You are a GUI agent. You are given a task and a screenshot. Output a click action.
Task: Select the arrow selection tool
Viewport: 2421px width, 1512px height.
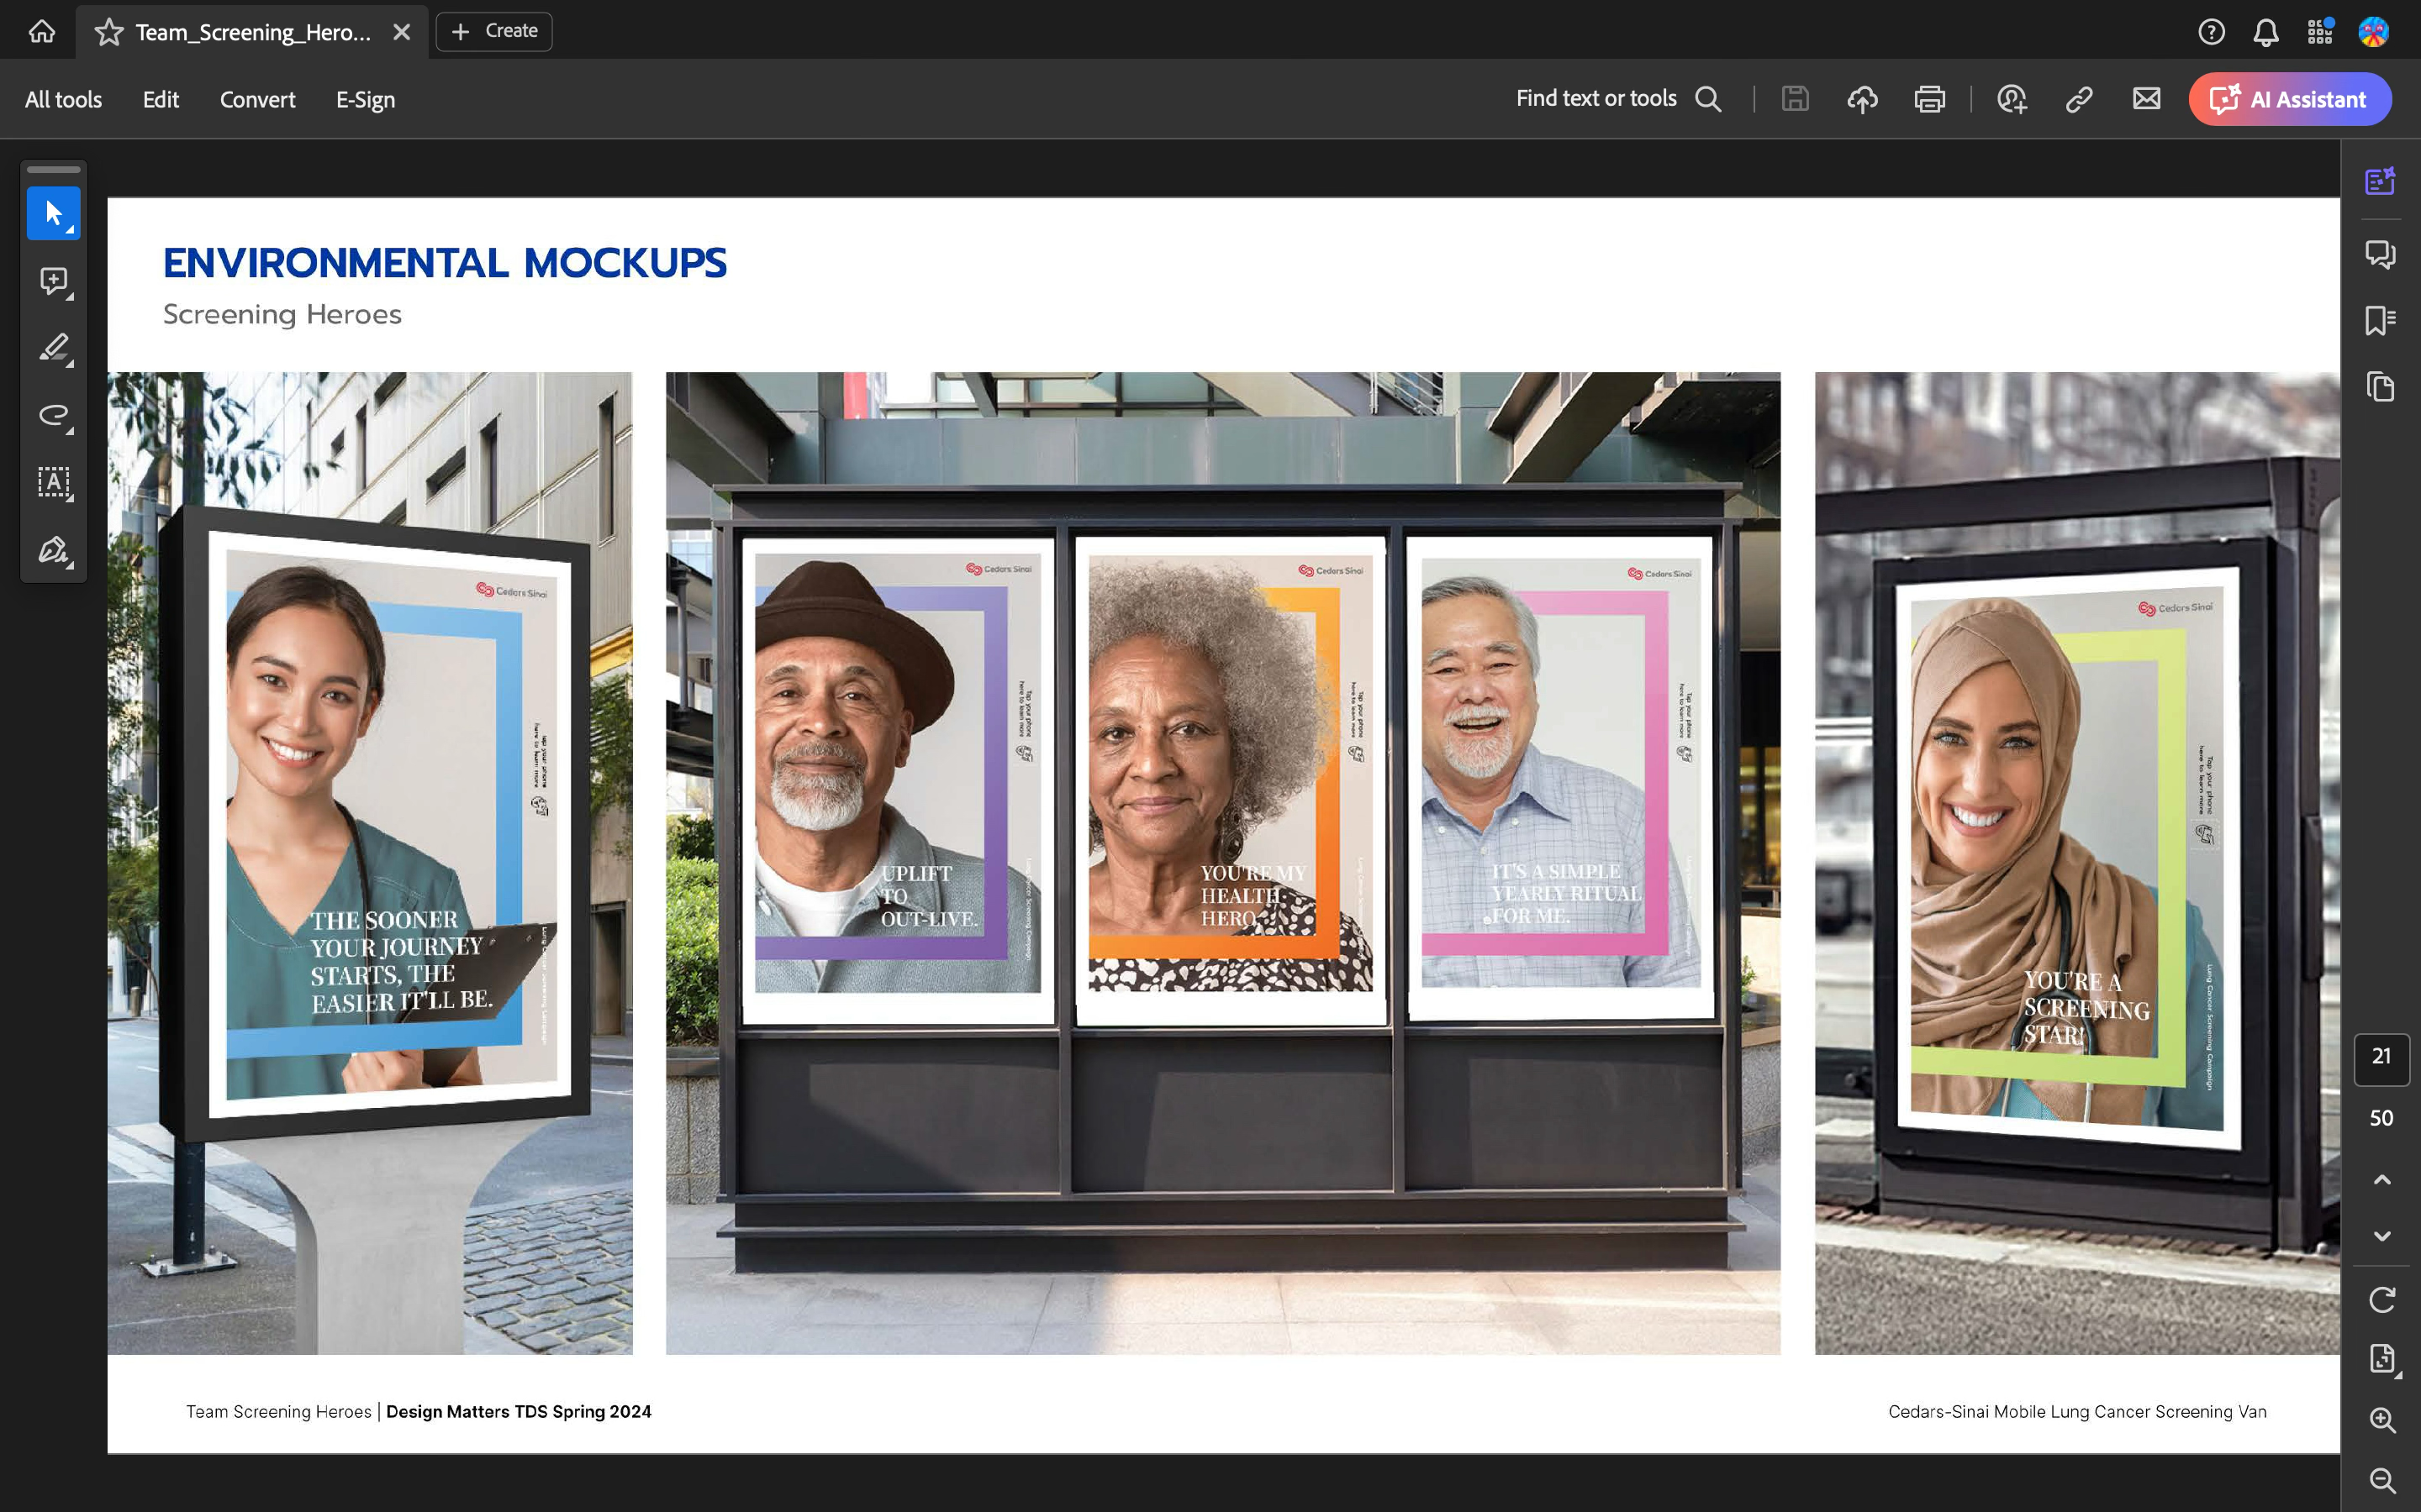(53, 213)
